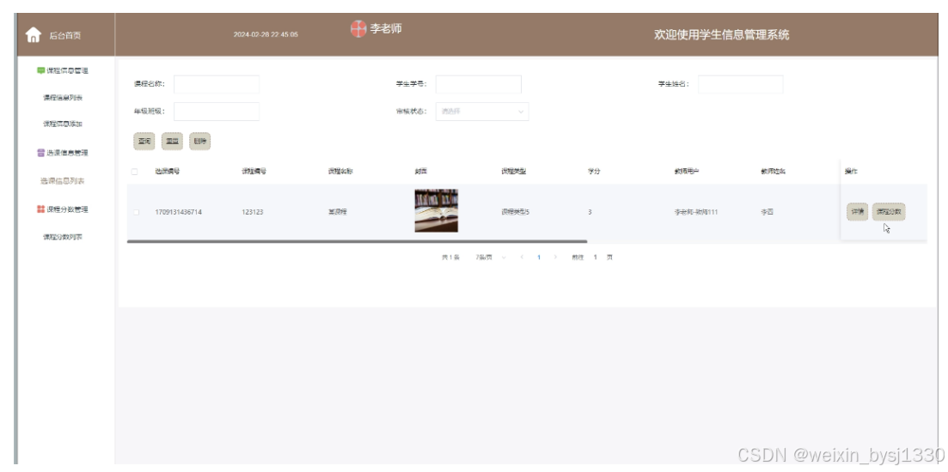Click the 封面 column header
948x472 pixels.
click(x=421, y=172)
